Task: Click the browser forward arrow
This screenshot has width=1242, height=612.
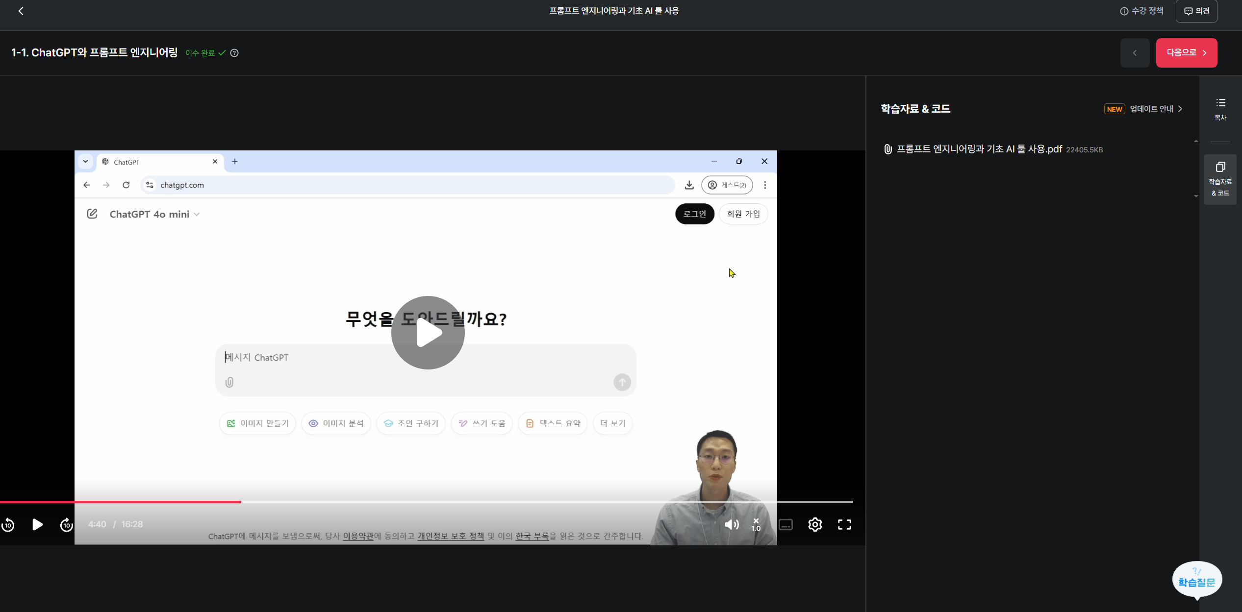Action: (106, 185)
